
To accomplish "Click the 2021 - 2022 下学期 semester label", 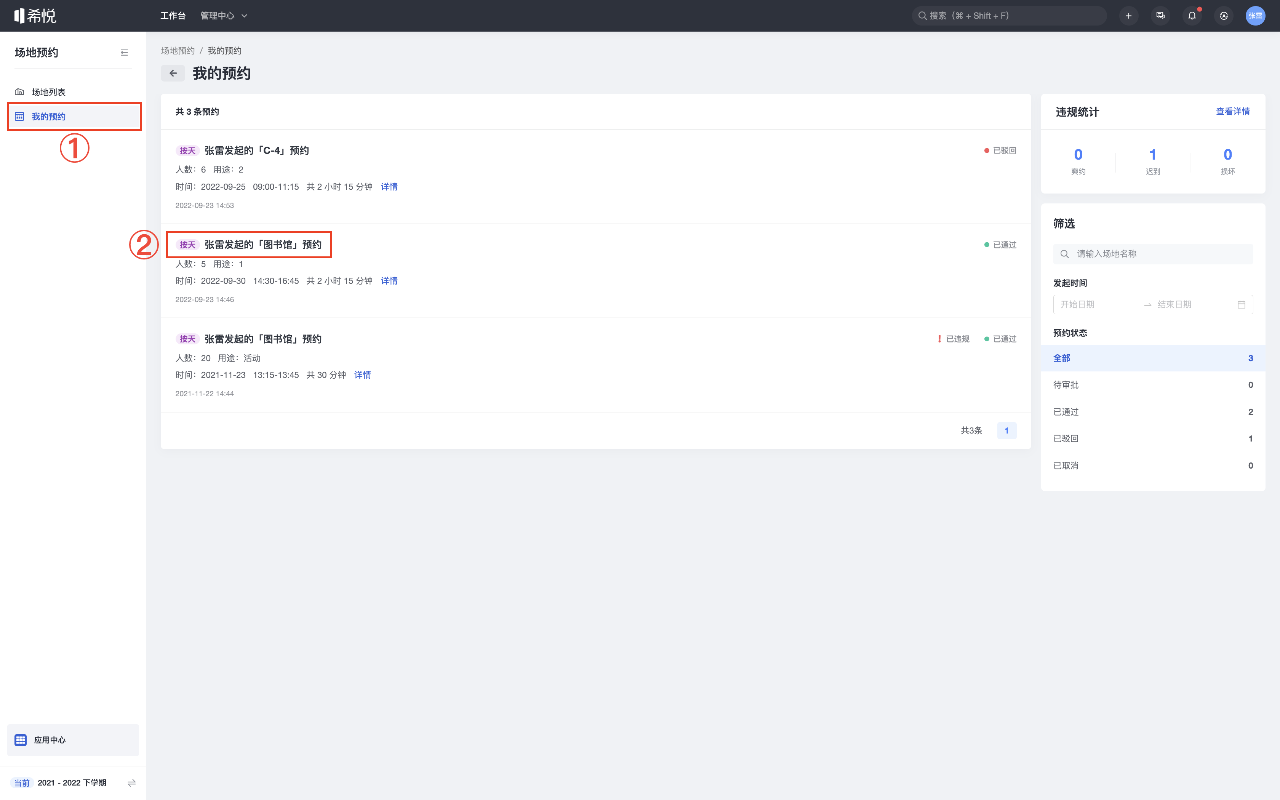I will (72, 782).
